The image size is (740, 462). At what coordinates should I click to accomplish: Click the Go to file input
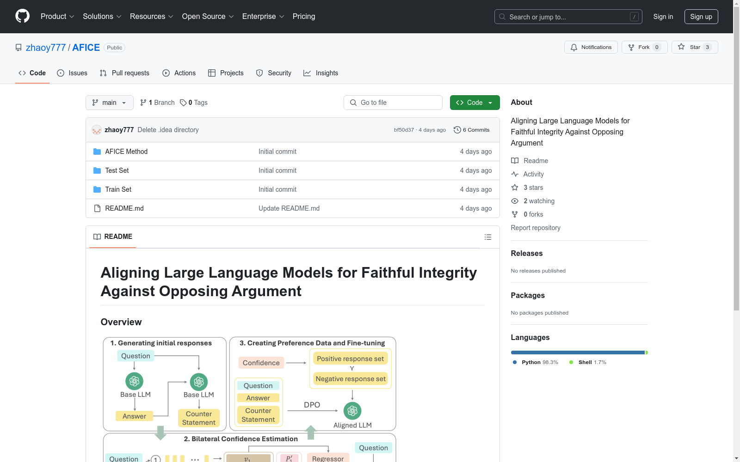(393, 103)
